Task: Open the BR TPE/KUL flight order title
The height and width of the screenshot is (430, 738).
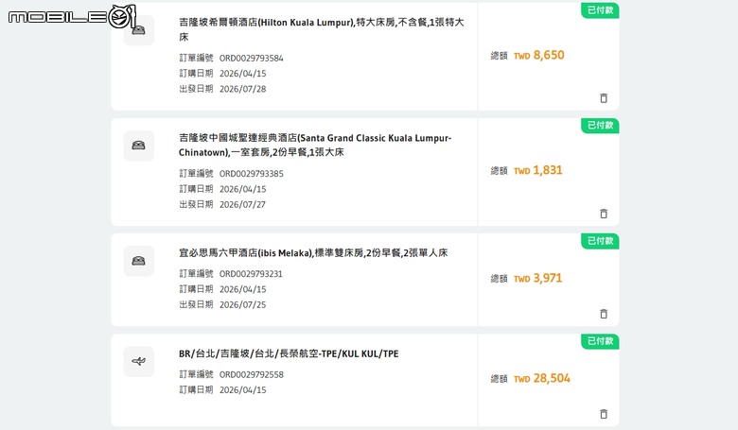Action: (x=289, y=353)
